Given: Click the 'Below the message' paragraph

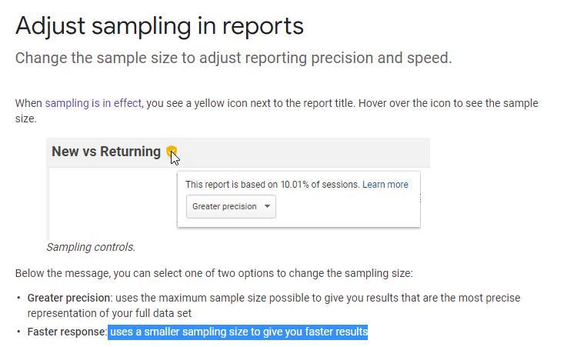Looking at the screenshot, I should (214, 273).
